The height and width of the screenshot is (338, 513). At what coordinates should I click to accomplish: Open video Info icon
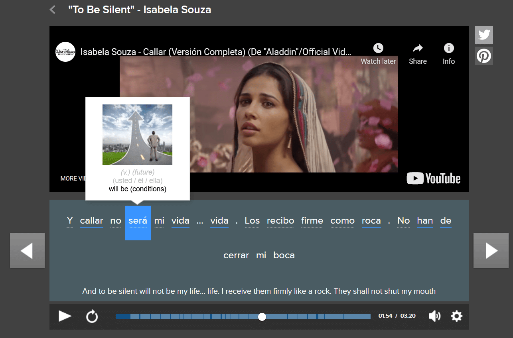pyautogui.click(x=448, y=48)
